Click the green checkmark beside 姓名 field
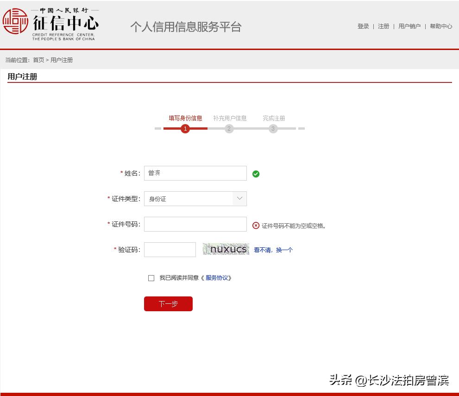Screen dimensions: 459x396 coord(256,173)
